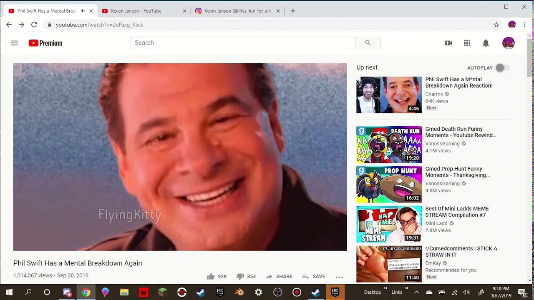Viewport: 534px width, 300px height.
Task: Click the address bar URL
Action: click(x=99, y=25)
